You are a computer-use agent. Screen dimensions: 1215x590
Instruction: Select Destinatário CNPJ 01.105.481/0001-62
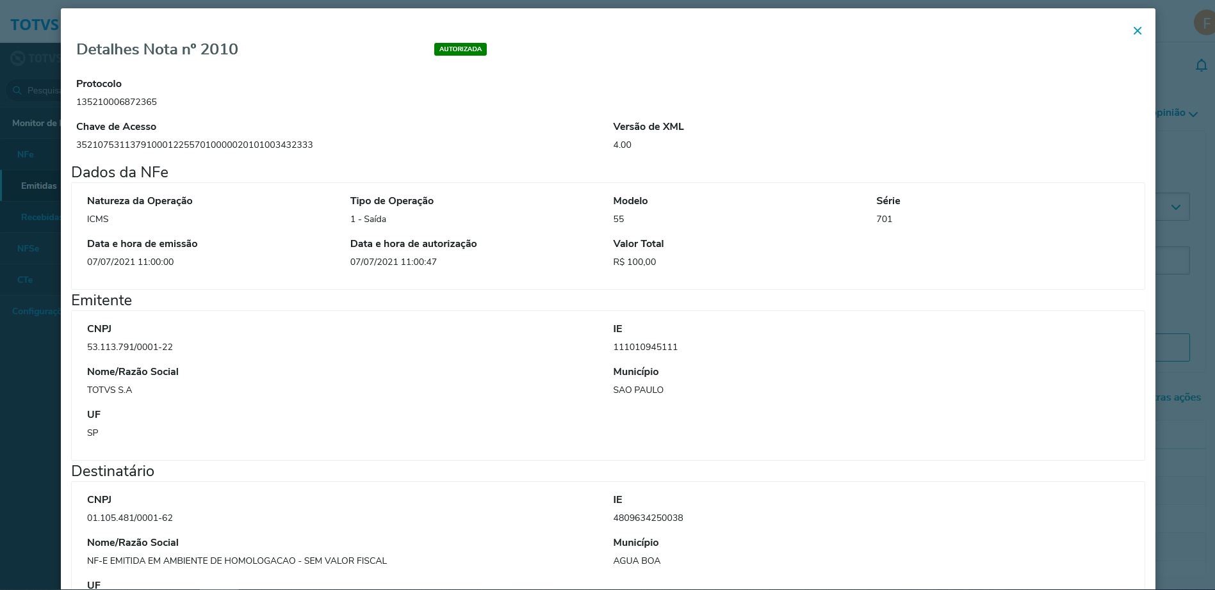click(130, 518)
